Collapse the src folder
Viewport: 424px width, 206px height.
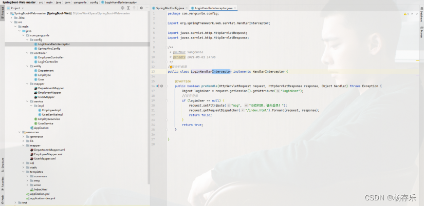(x=11, y=22)
